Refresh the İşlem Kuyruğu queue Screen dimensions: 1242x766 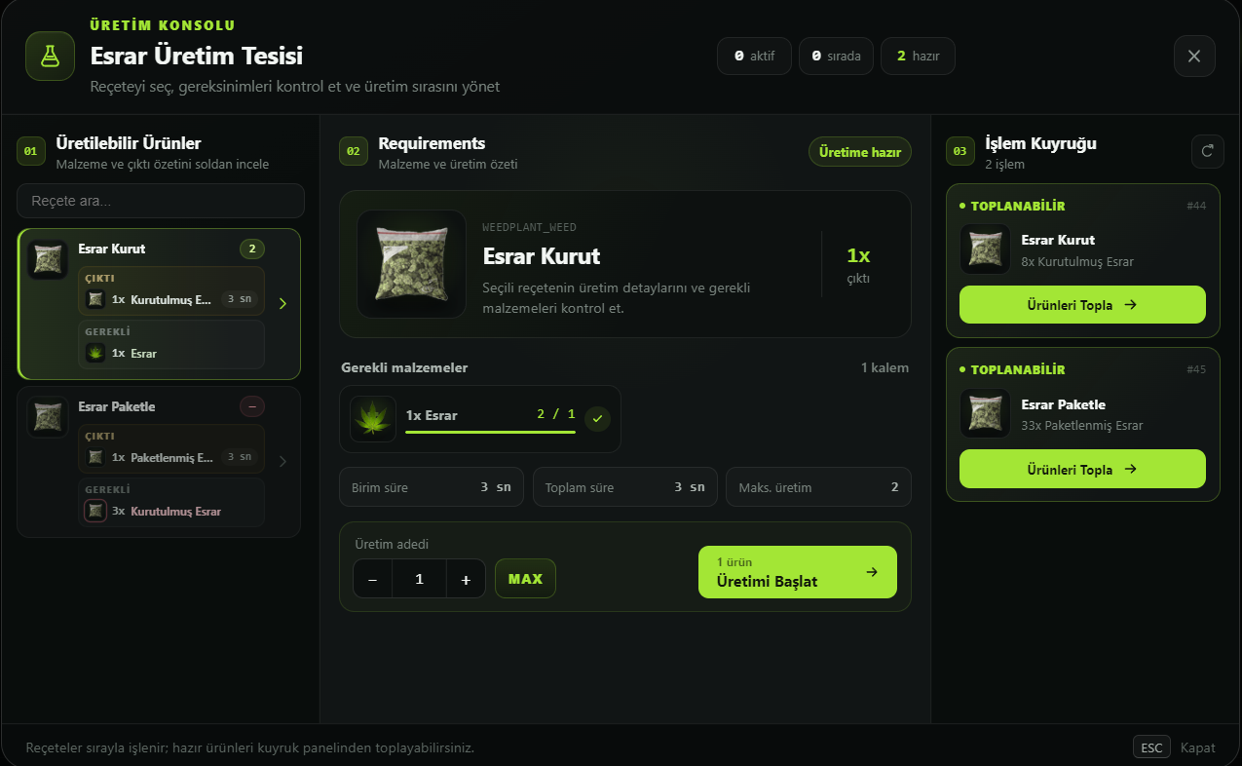coord(1208,151)
